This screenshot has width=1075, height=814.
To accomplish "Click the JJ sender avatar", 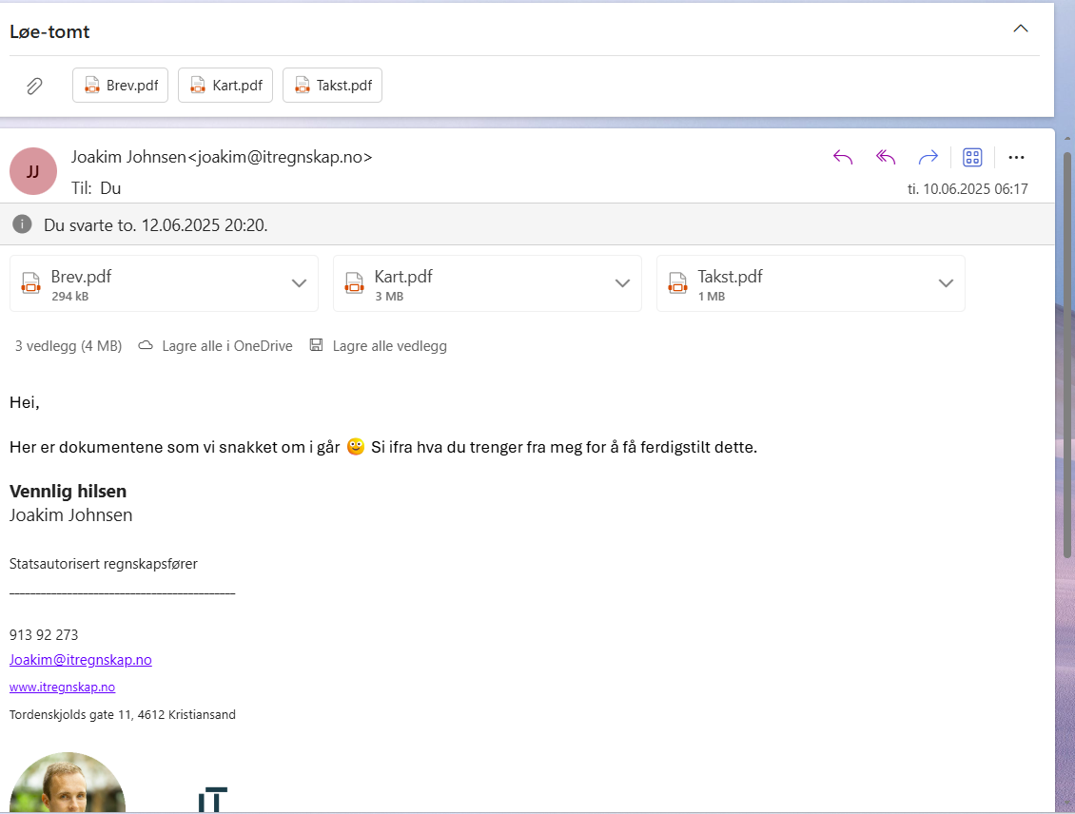I will (33, 171).
